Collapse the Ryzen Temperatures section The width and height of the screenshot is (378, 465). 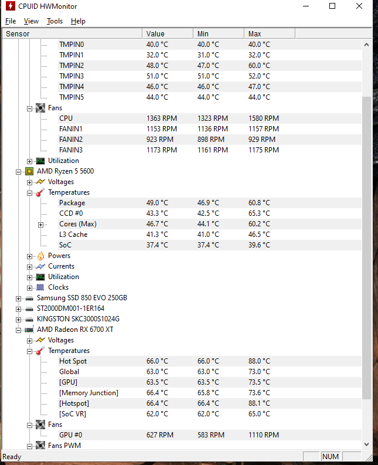pyautogui.click(x=29, y=193)
